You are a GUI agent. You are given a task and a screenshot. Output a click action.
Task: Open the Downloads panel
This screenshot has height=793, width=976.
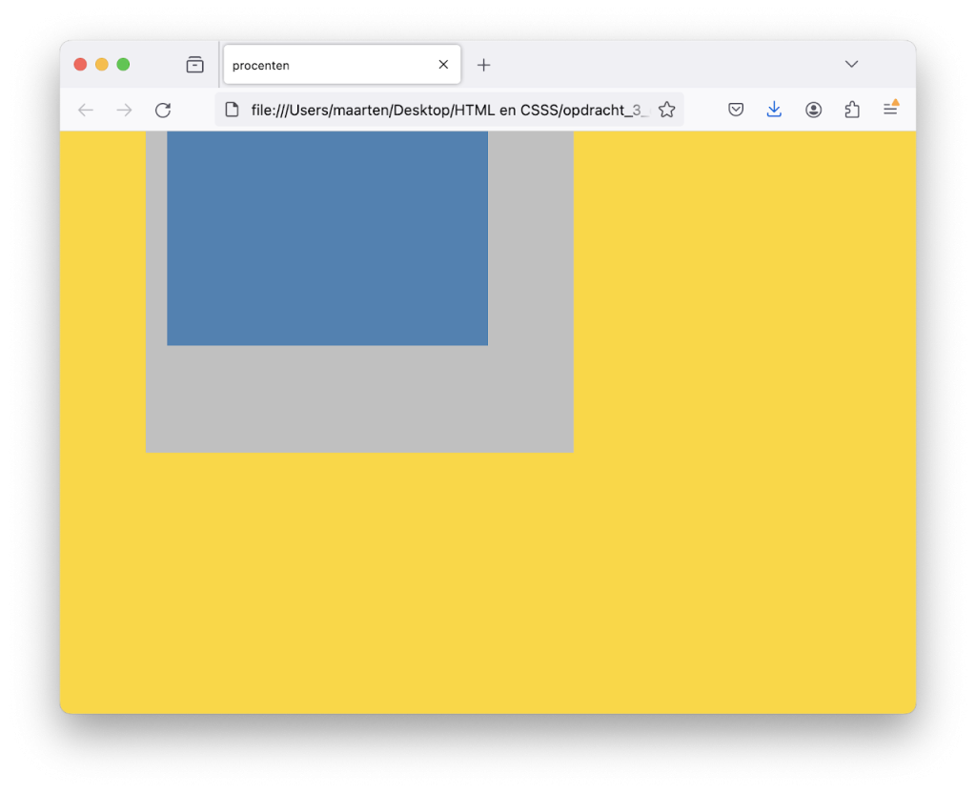click(x=774, y=110)
